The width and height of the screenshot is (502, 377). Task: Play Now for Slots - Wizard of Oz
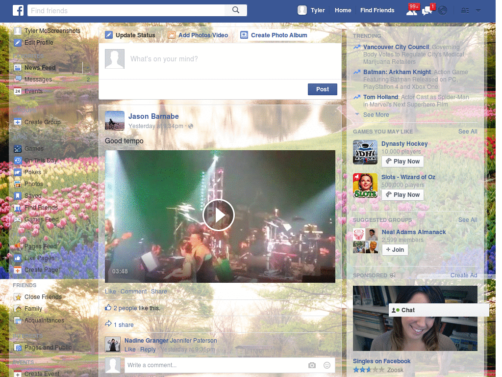tap(403, 195)
